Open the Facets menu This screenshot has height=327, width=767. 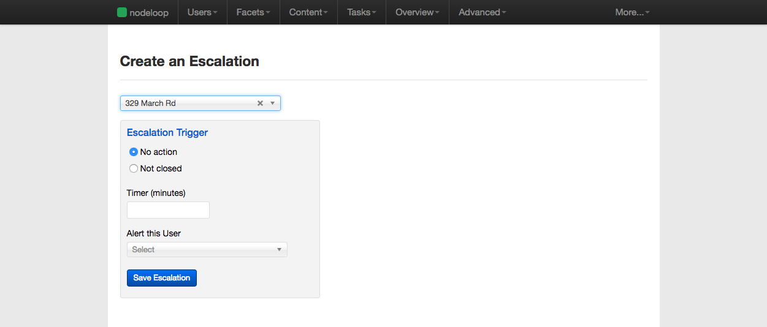pos(253,12)
